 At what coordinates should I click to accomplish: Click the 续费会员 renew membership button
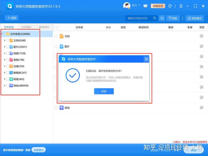(158, 6)
